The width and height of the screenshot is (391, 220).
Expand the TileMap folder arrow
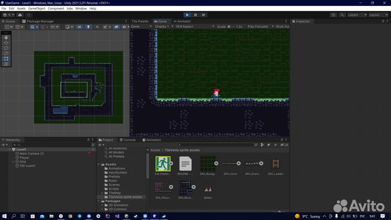tap(102, 193)
